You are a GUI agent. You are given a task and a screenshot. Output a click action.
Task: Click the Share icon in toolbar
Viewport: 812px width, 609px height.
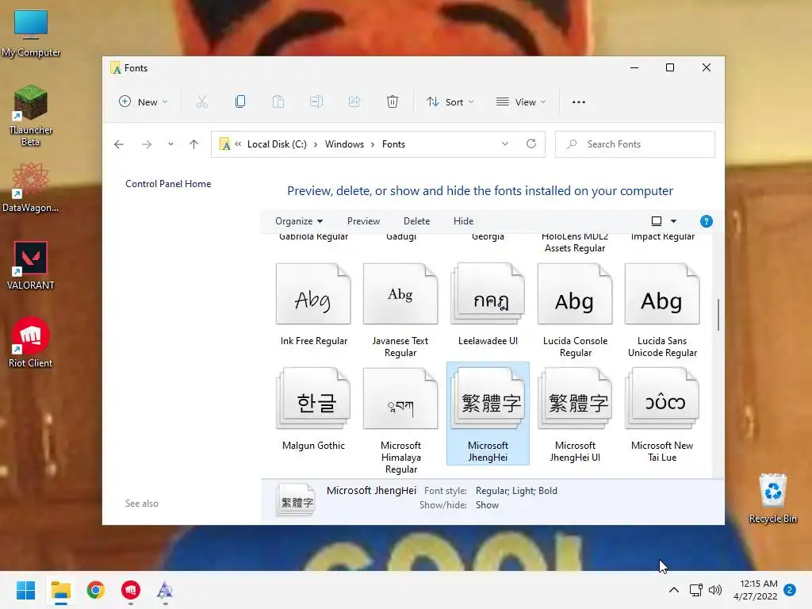[354, 102]
